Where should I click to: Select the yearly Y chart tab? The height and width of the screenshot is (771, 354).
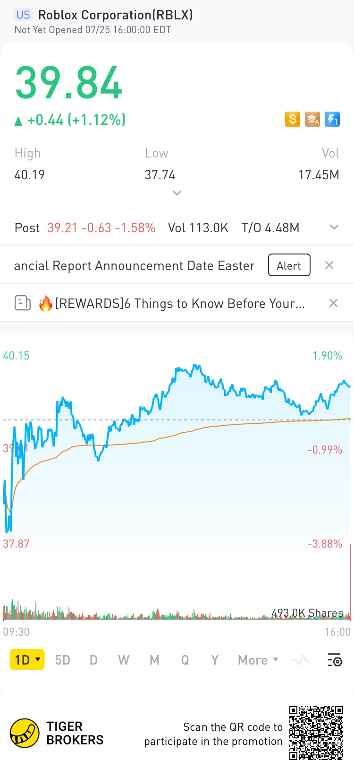[215, 660]
